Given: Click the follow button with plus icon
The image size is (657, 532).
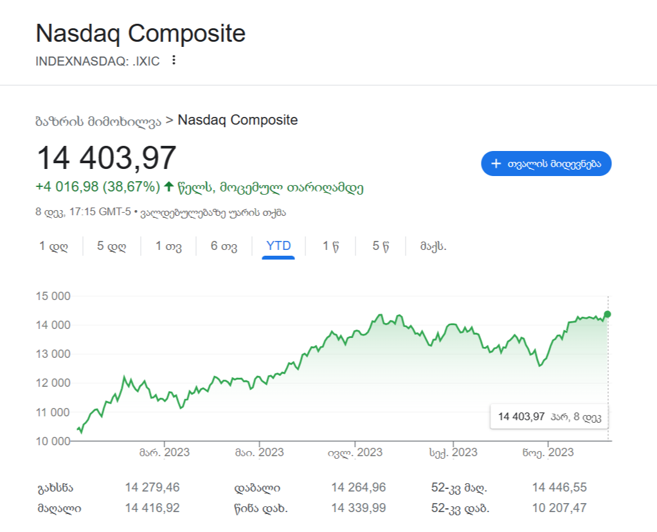Looking at the screenshot, I should (x=546, y=164).
